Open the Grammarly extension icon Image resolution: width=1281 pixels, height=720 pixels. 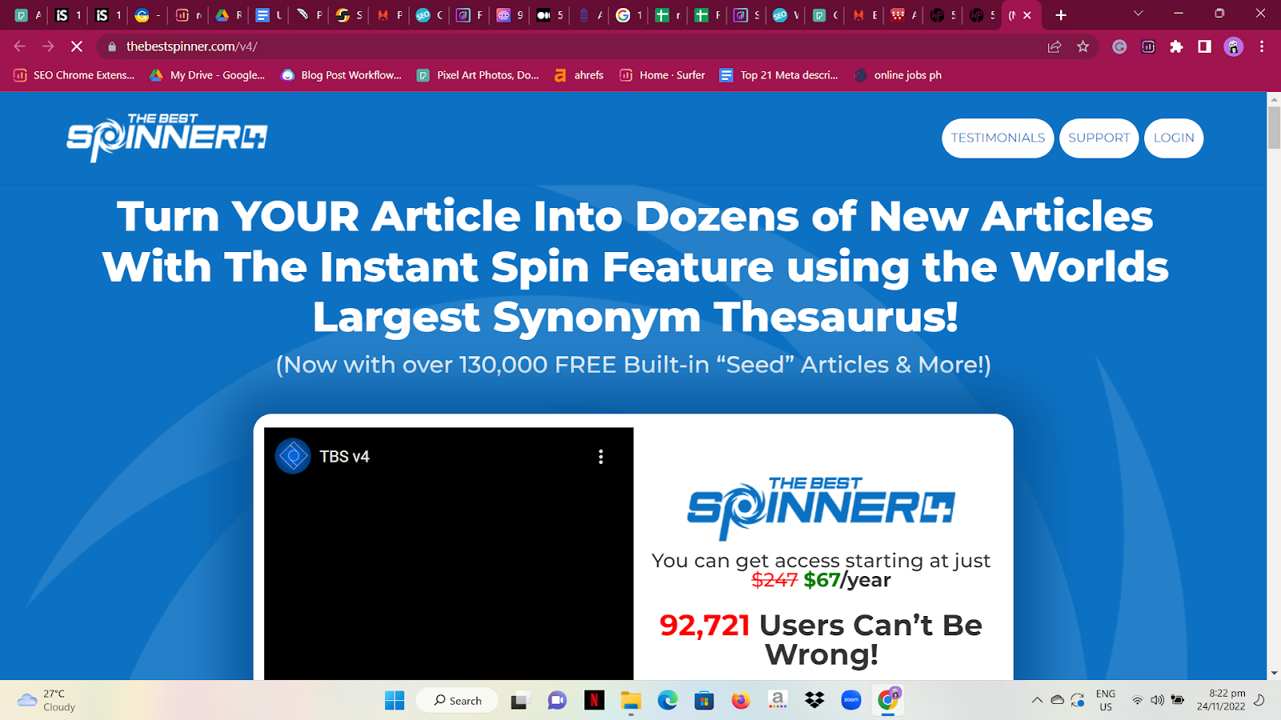(x=1119, y=46)
